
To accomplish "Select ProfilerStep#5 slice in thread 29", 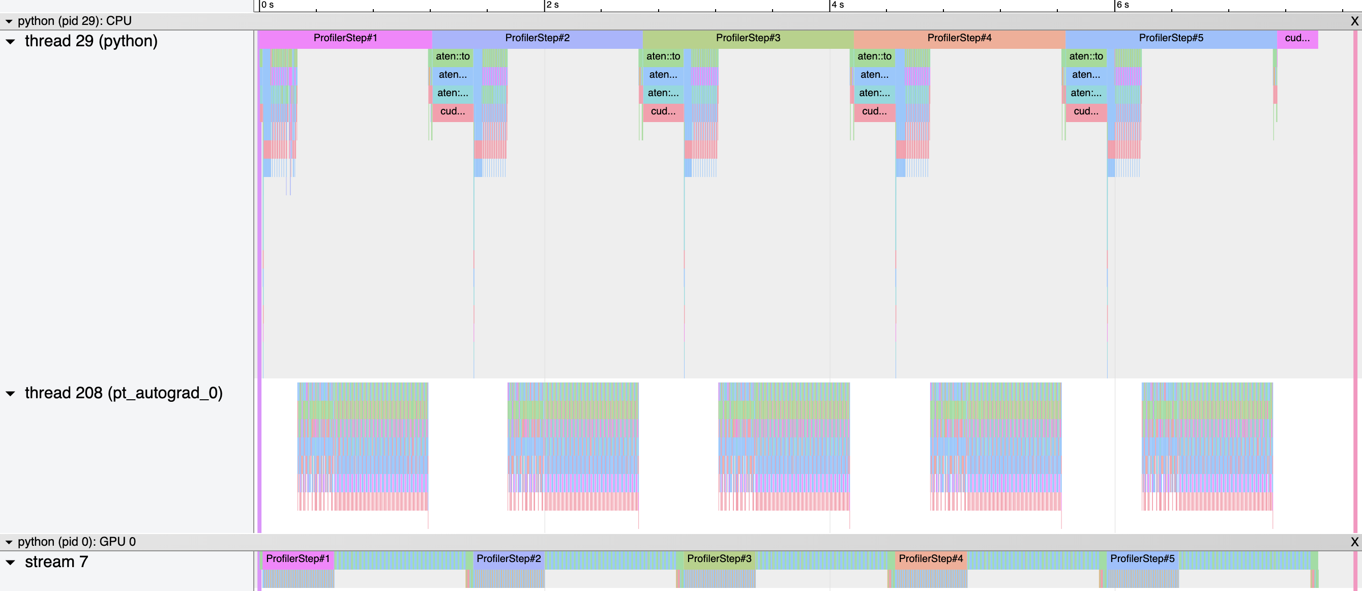I will 1171,38.
